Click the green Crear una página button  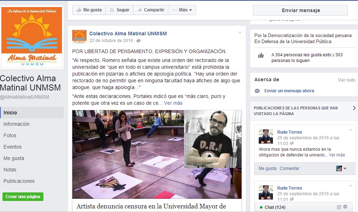pos(23,197)
